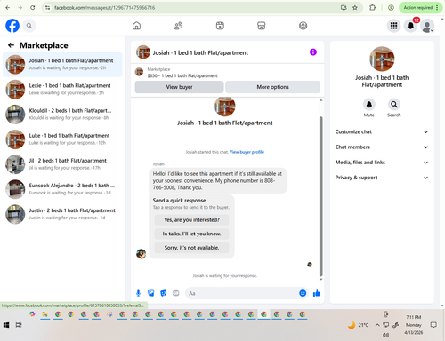The width and height of the screenshot is (445, 341).
Task: Click the chat scrollbar thumb
Action: coord(320,196)
